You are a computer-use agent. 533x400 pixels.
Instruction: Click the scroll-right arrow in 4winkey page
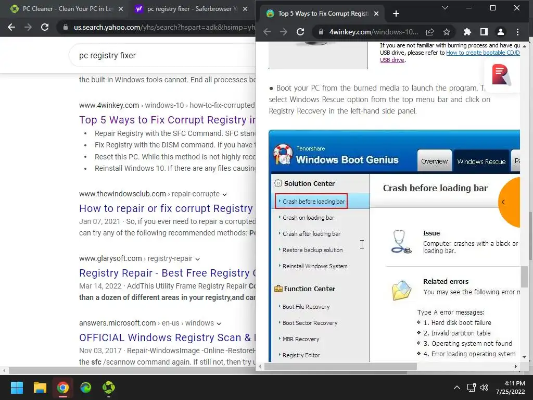[516, 366]
